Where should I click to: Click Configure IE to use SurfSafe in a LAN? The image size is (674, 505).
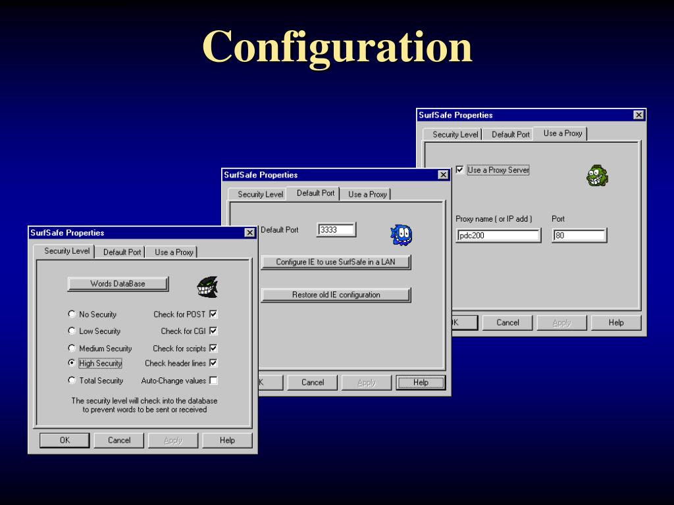click(x=336, y=262)
